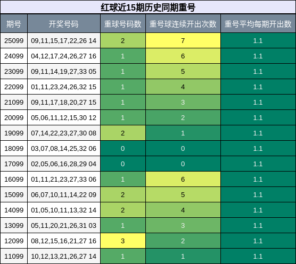Select issue number 17099
The image size is (296, 264).
pyautogui.click(x=14, y=164)
